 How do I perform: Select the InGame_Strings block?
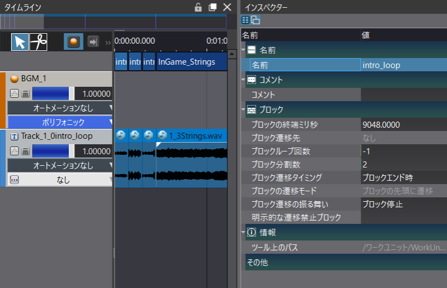tap(191, 62)
